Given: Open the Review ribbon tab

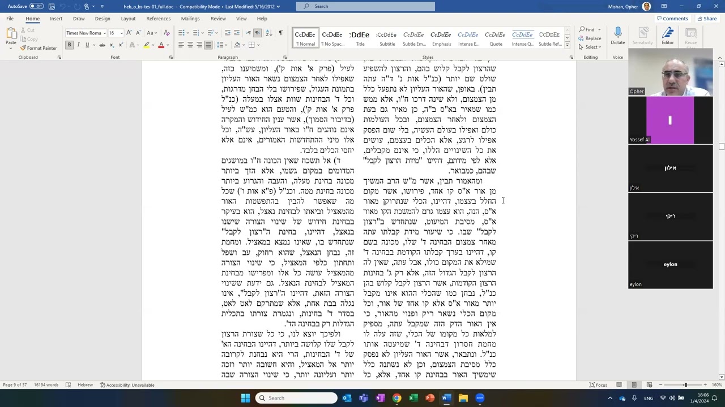Looking at the screenshot, I should coord(218,19).
